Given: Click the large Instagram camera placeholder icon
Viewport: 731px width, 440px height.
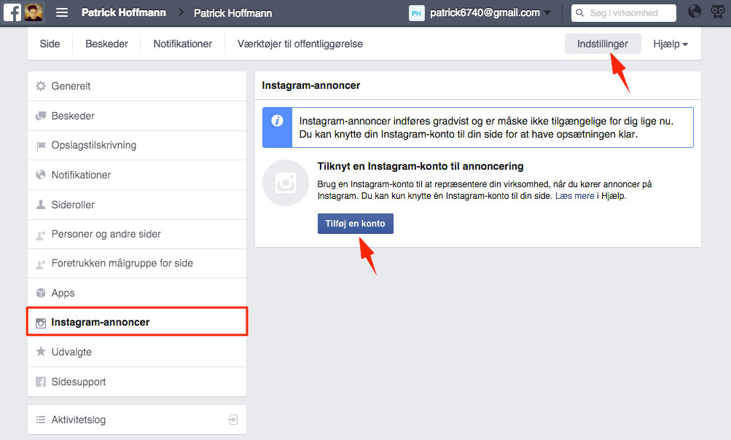Looking at the screenshot, I should 286,183.
